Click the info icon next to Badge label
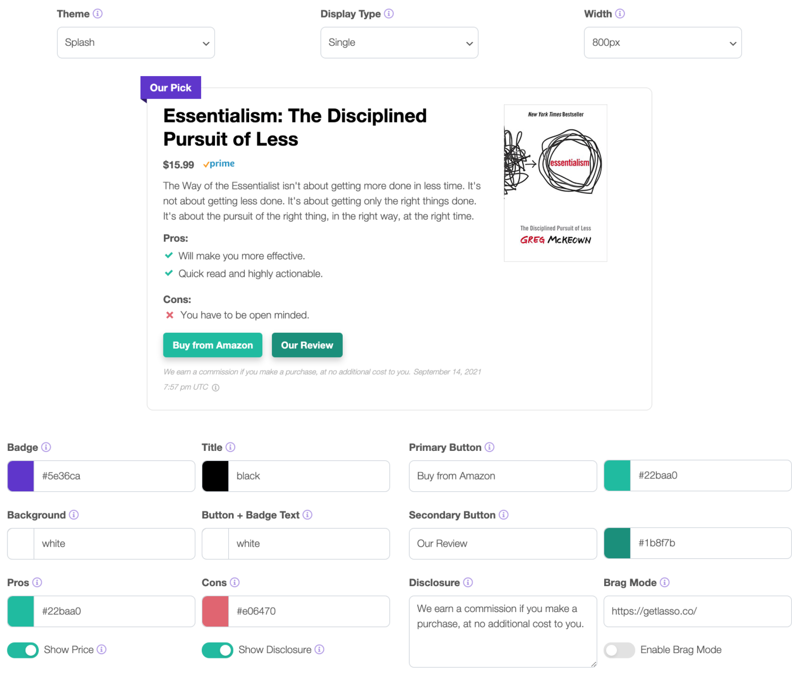792x676 pixels. click(46, 447)
